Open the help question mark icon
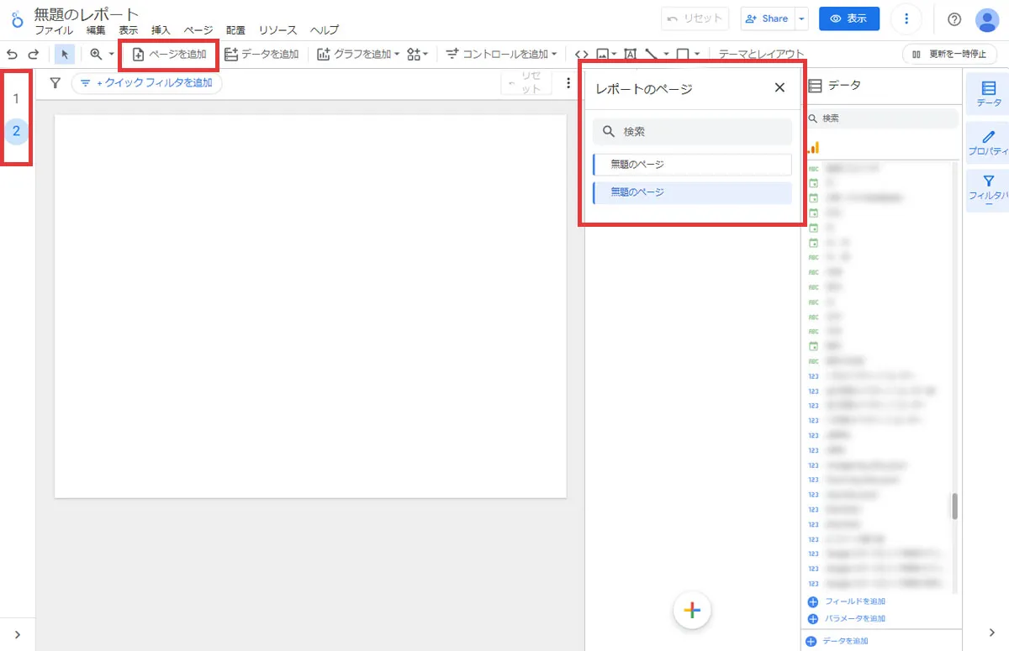Viewport: 1009px width, 651px height. coord(954,19)
